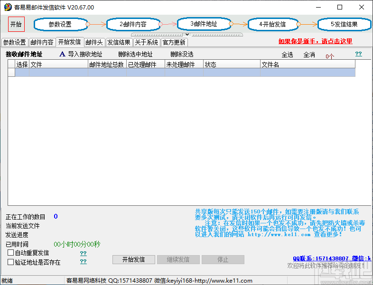This screenshot has width=373, height=285.
Task: Open the ?? help link beside 验证地址是否存在
Action: point(83,261)
